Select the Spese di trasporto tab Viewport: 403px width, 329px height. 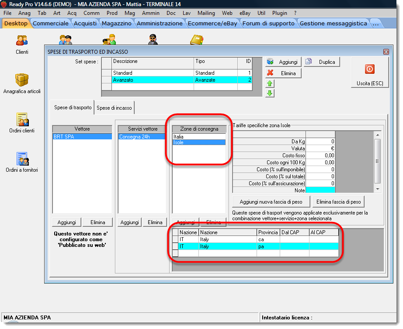pyautogui.click(x=73, y=107)
